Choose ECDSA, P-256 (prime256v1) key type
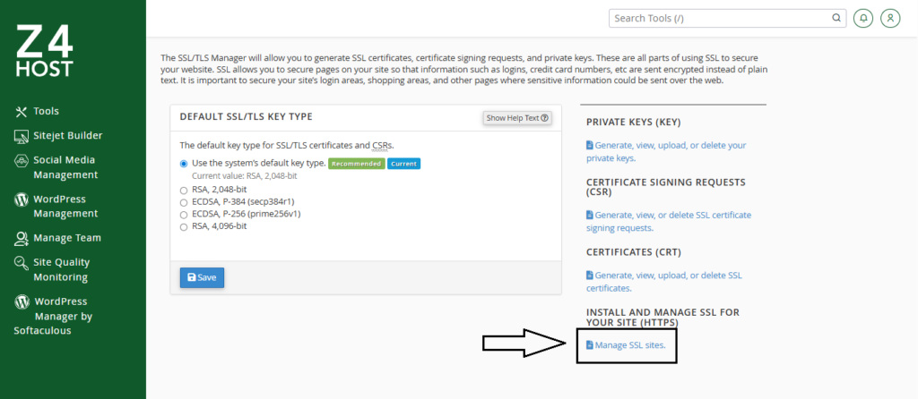This screenshot has width=918, height=399. [x=184, y=215]
